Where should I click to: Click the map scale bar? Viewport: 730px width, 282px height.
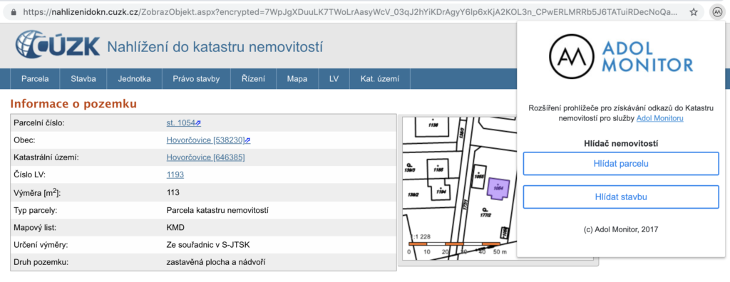point(454,244)
